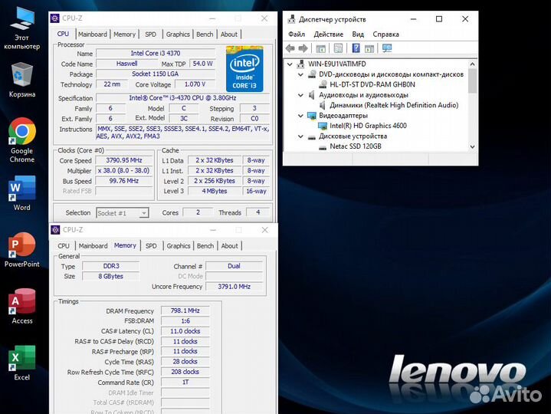Click the 3790.95 MHz core speed value

pos(124,160)
